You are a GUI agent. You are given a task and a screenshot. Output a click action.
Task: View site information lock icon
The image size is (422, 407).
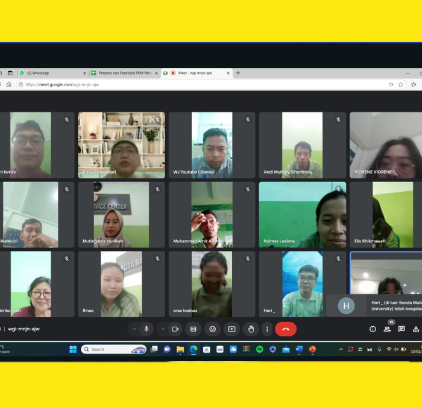click(20, 84)
